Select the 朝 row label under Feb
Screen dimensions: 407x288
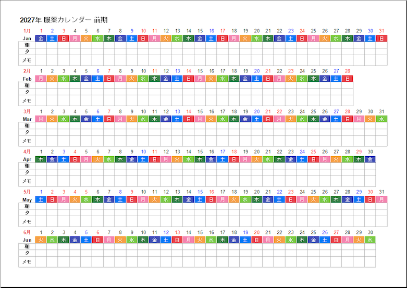point(27,85)
